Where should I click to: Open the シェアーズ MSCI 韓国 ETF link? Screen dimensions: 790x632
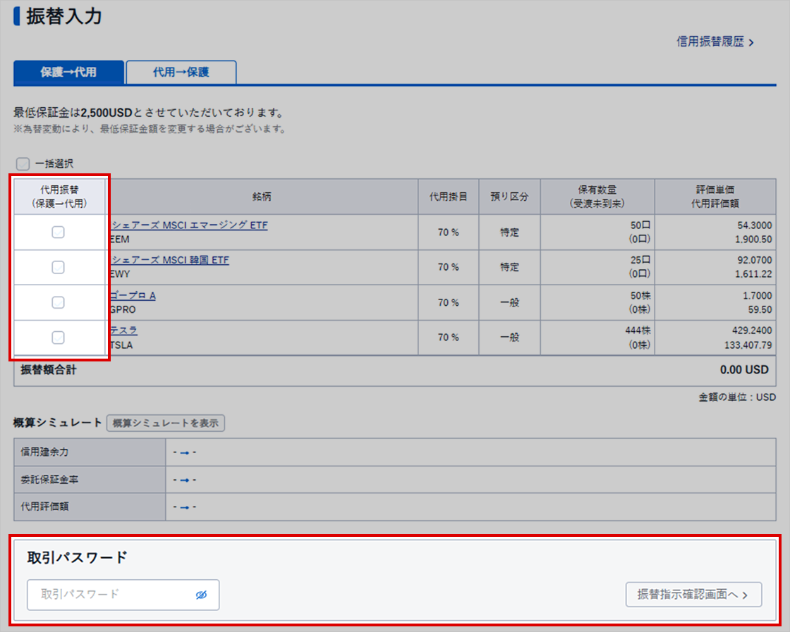click(x=169, y=260)
